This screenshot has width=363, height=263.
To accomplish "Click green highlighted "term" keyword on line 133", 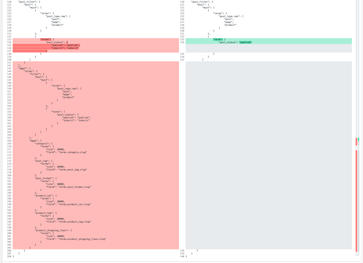I will click(x=218, y=39).
